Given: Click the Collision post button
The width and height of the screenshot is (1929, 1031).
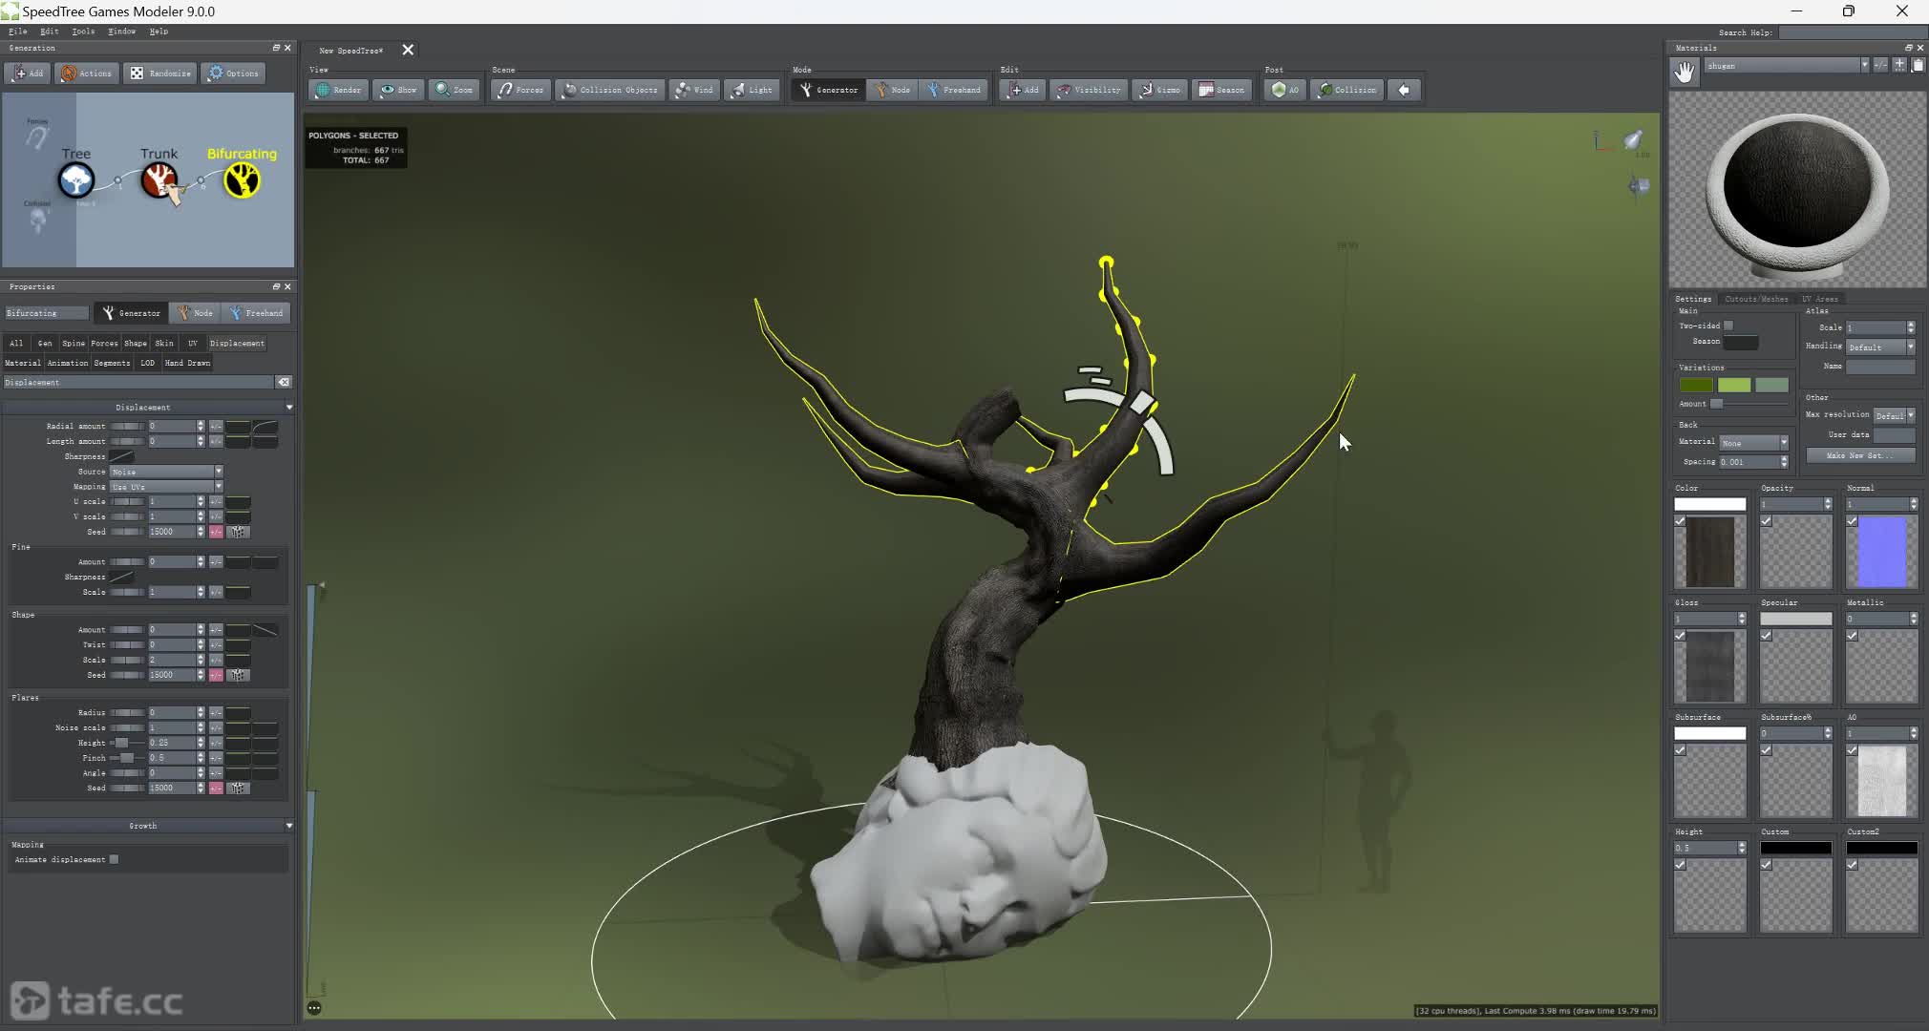Looking at the screenshot, I should tap(1346, 90).
